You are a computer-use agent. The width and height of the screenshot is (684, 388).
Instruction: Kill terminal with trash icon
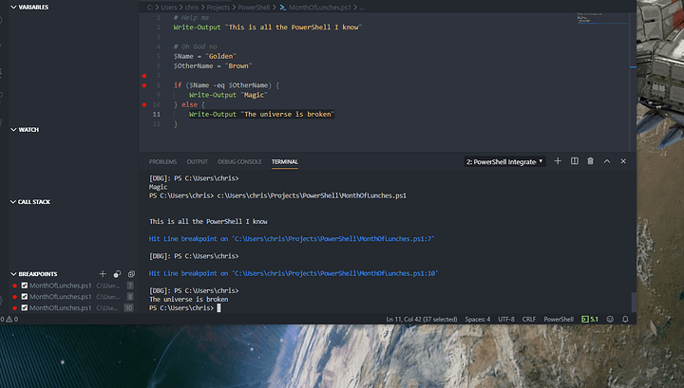point(590,161)
